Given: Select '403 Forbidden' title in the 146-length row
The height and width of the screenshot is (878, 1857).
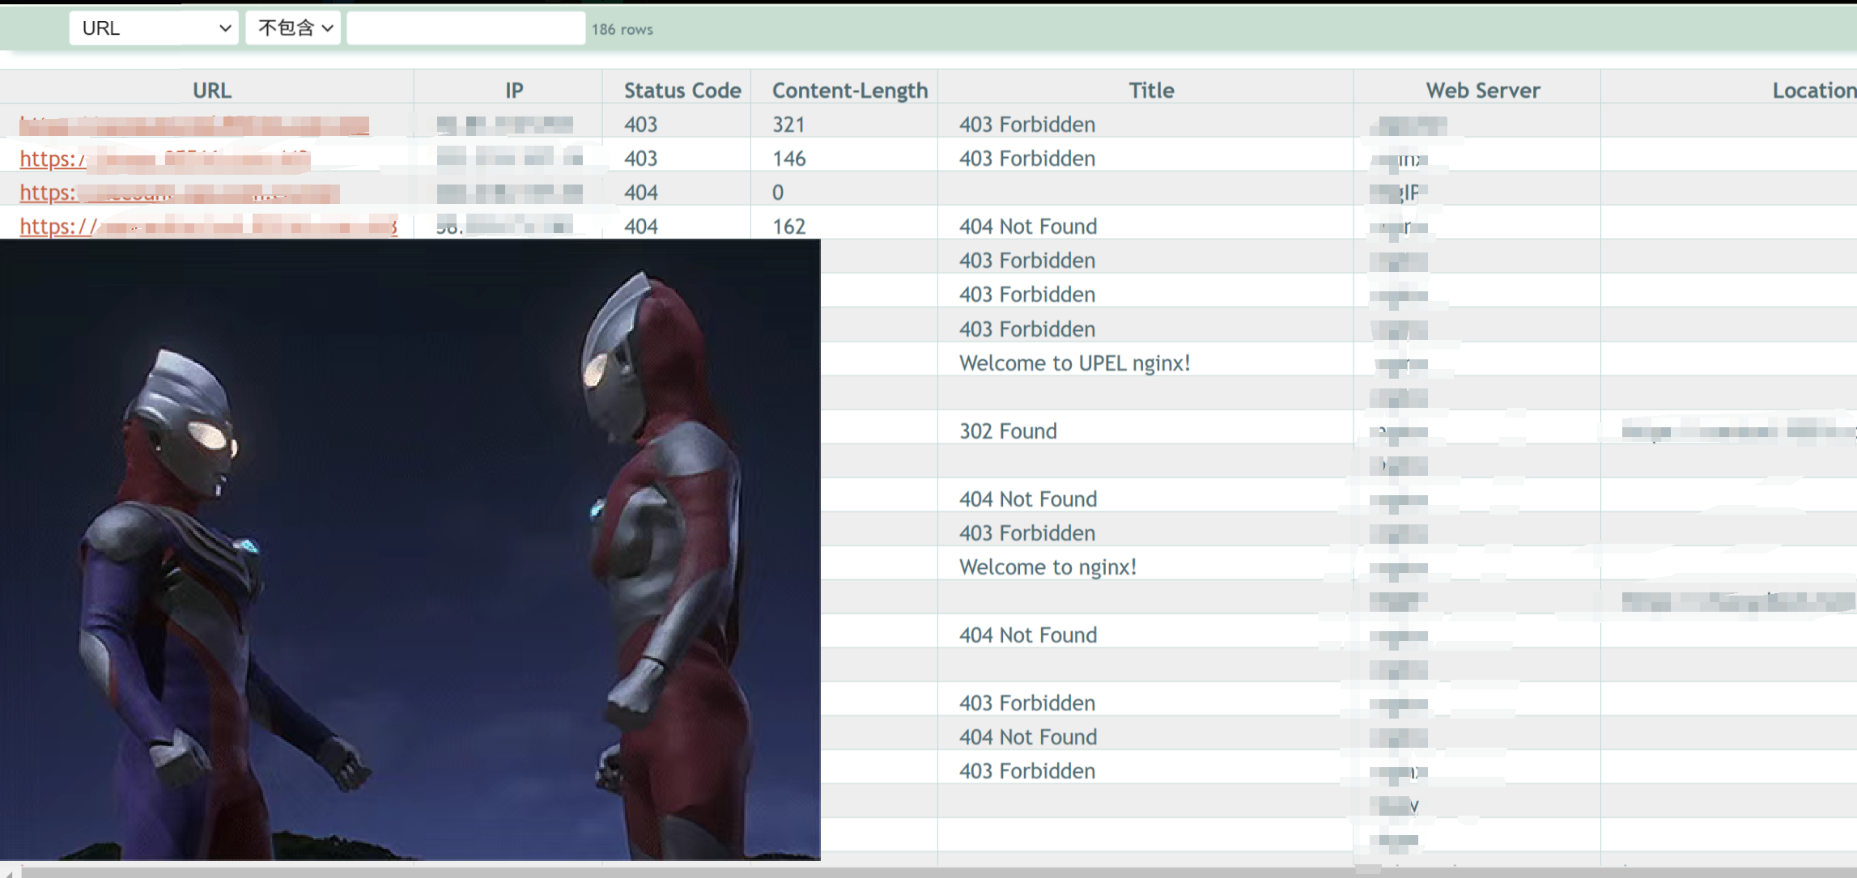Looking at the screenshot, I should point(1027,159).
